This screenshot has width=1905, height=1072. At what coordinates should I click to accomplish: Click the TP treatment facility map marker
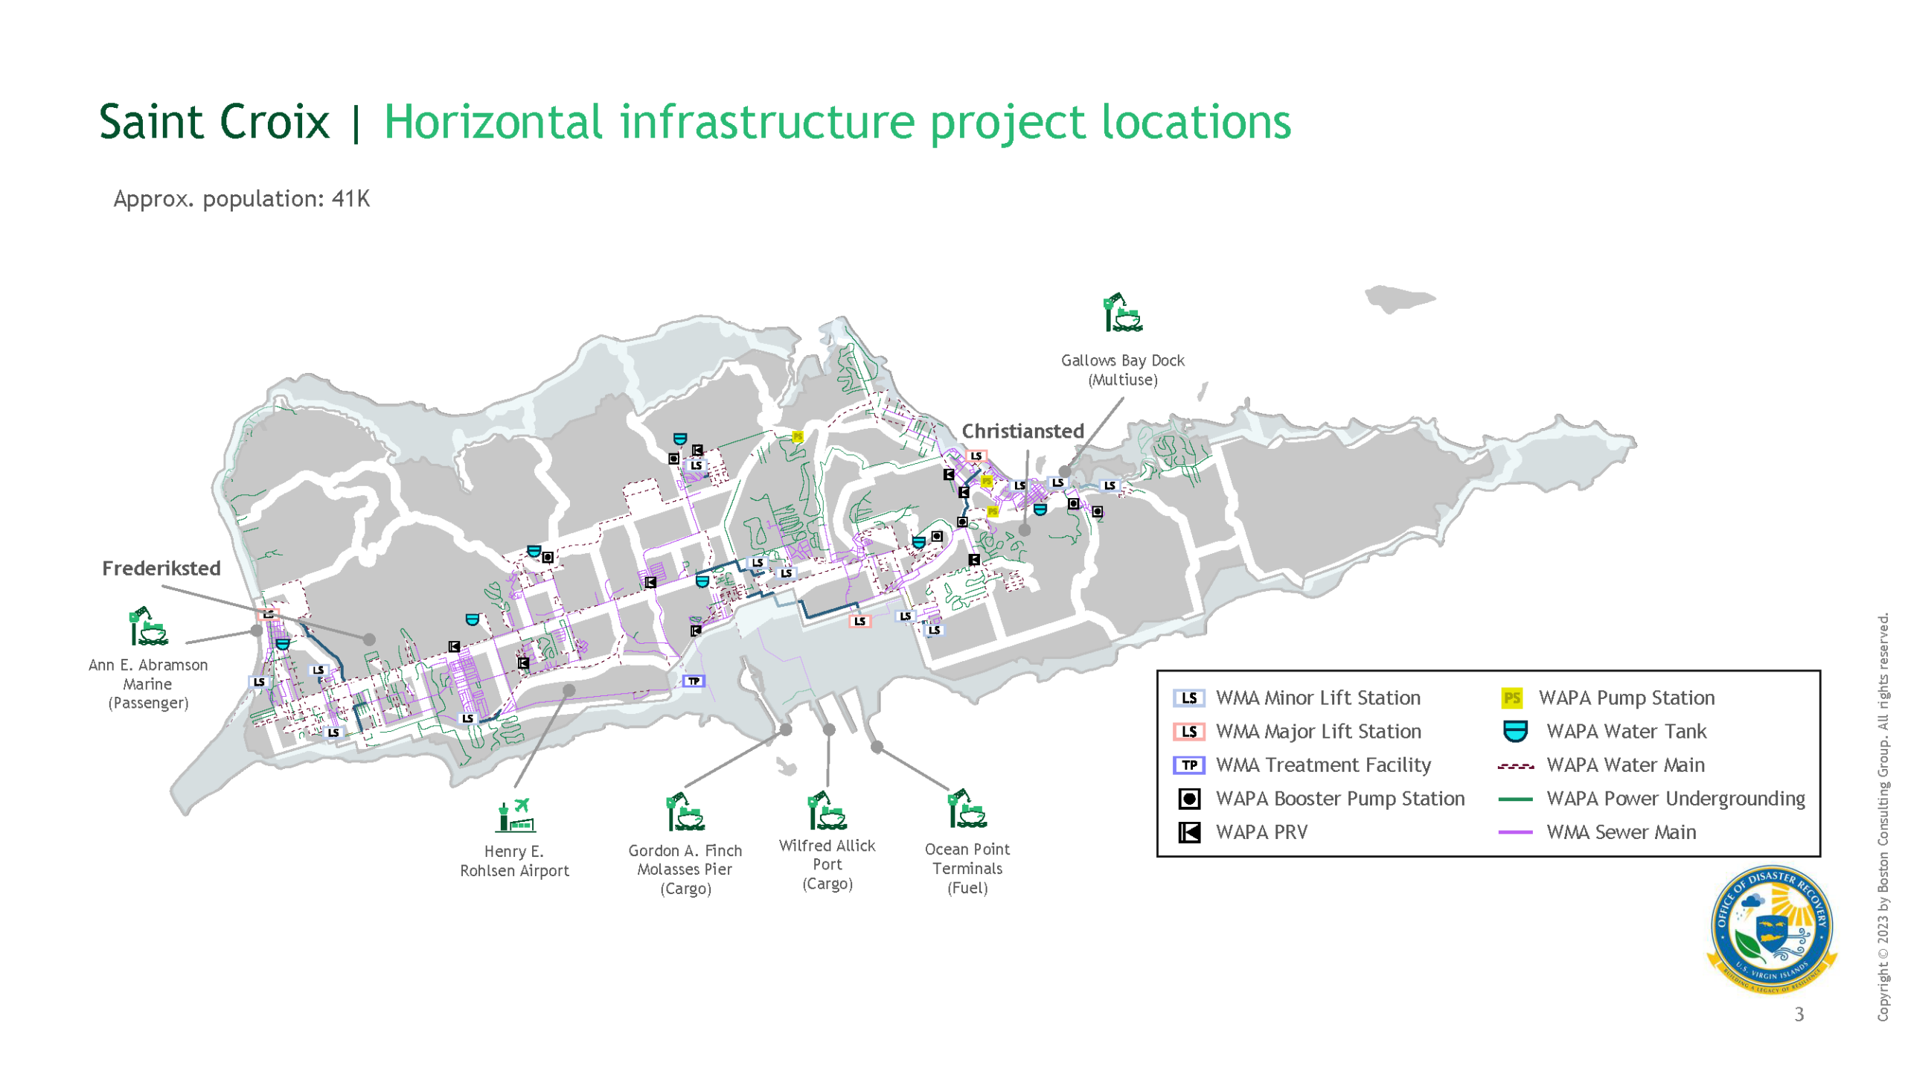click(694, 681)
